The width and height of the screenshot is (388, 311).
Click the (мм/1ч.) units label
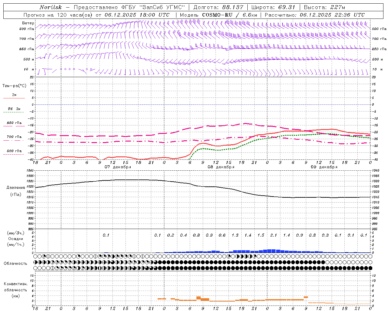pyautogui.click(x=15, y=244)
